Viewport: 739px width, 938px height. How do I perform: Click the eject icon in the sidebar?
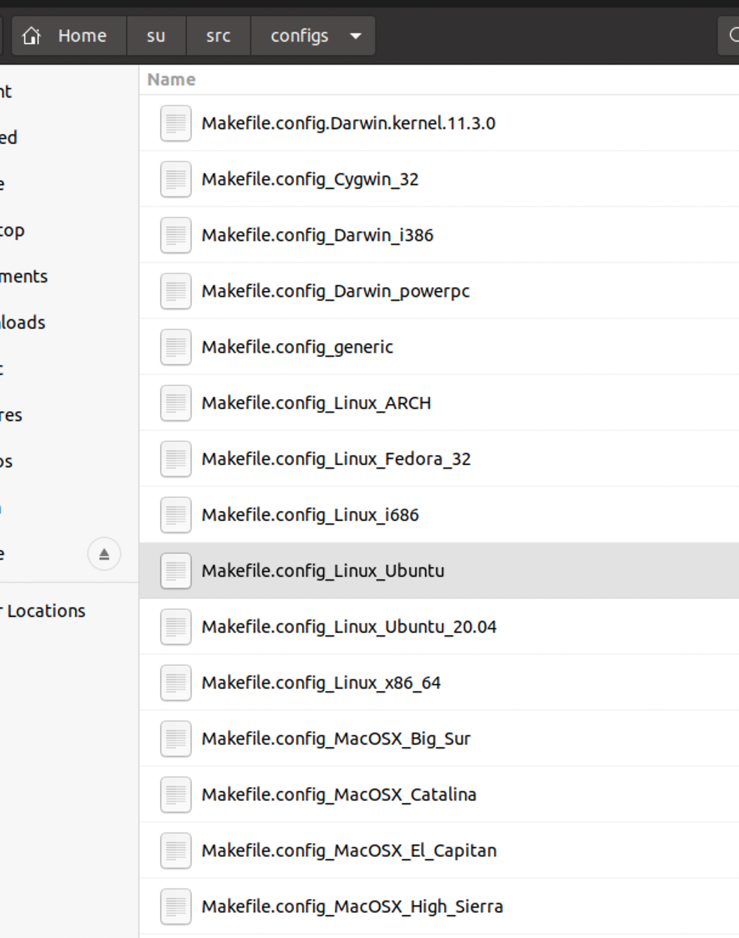coord(104,554)
